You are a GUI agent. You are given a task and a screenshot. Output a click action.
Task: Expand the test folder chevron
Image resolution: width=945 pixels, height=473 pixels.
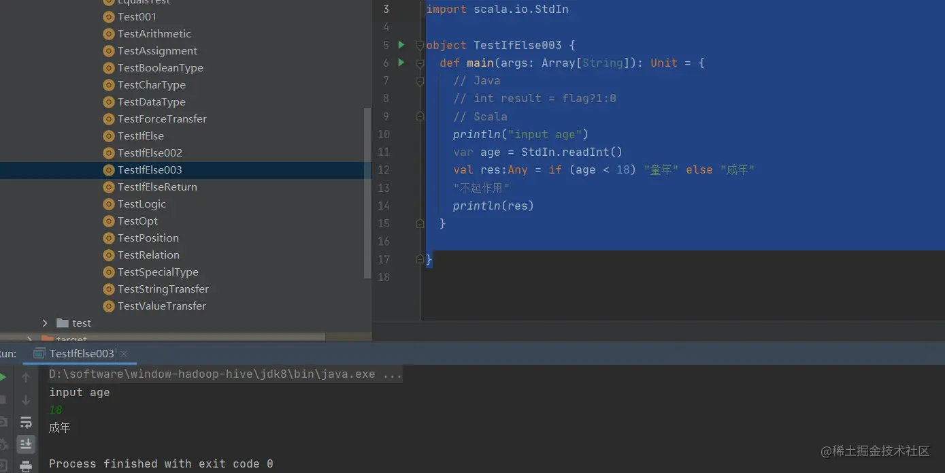45,323
